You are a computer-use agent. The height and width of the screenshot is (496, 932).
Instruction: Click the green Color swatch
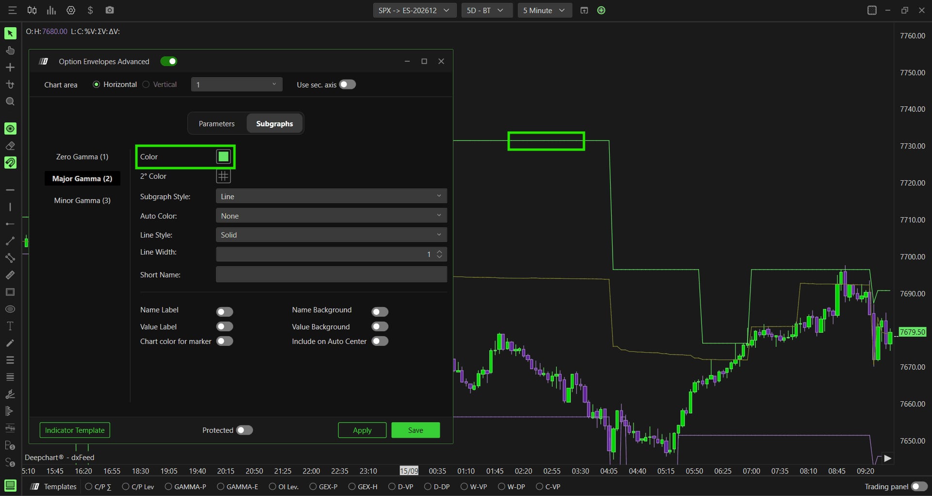coord(223,156)
